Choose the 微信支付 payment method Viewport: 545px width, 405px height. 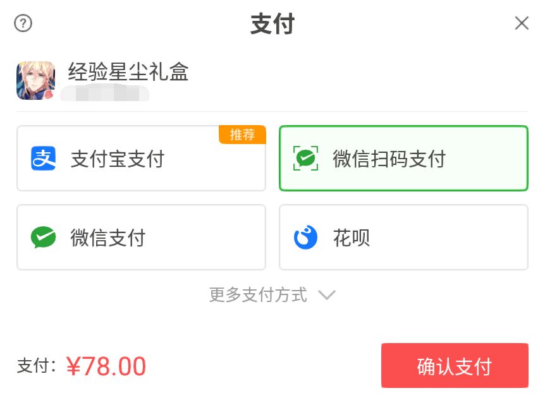coord(141,238)
